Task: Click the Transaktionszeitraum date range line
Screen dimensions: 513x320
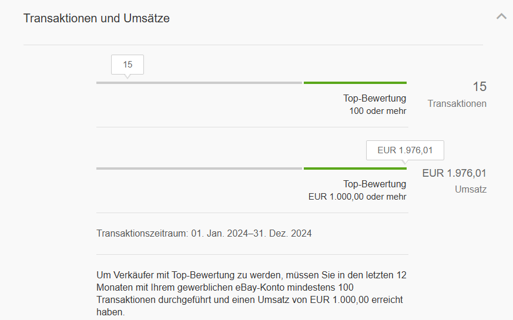Action: (x=204, y=234)
